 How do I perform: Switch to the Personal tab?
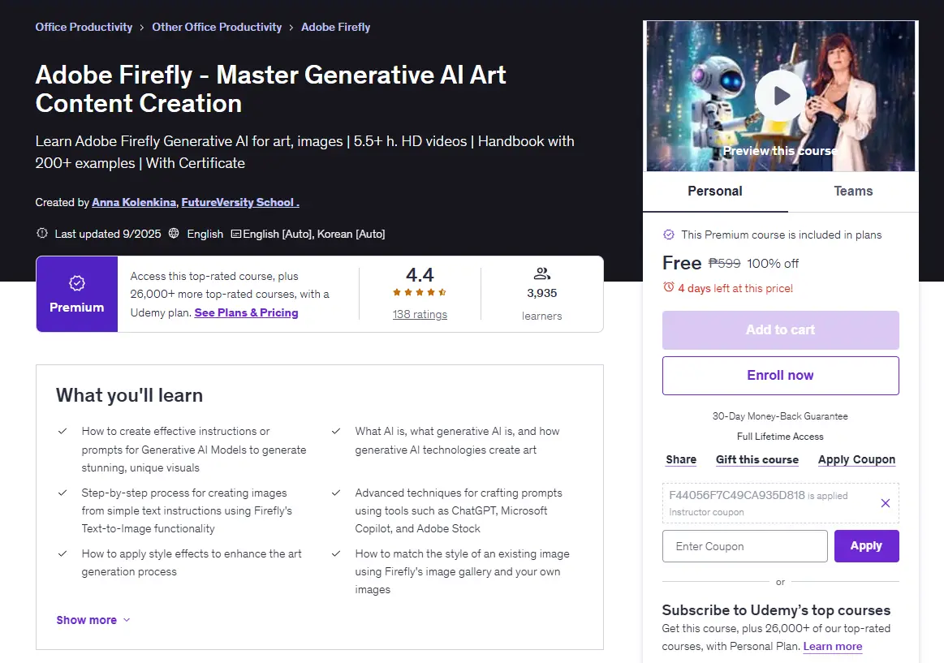point(715,192)
